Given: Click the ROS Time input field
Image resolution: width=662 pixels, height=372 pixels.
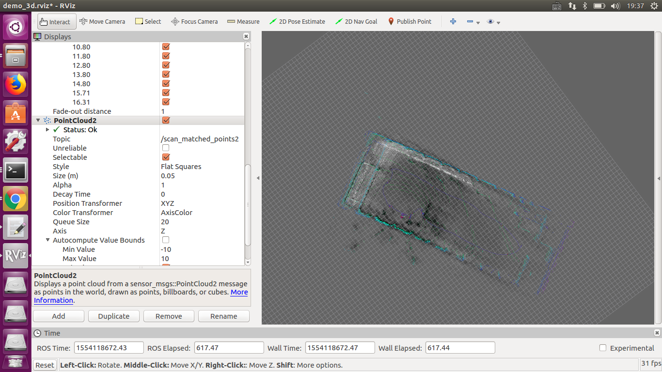Looking at the screenshot, I should (109, 347).
